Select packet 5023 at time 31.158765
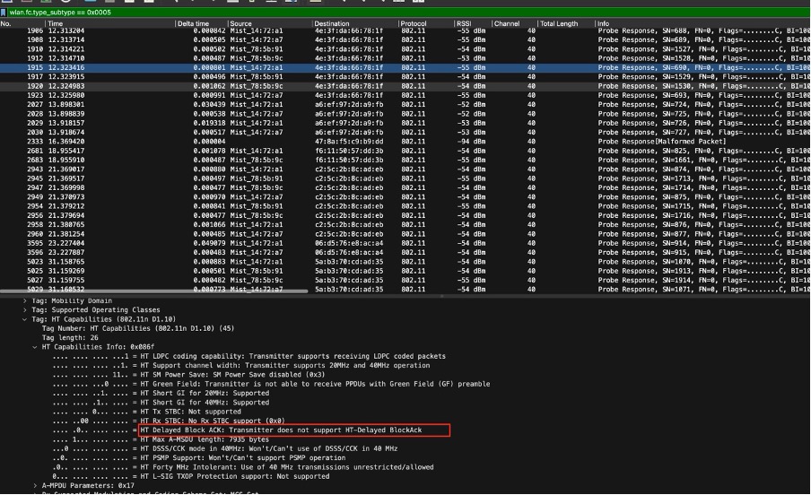Viewport: 811px width, 495px height. [x=405, y=262]
